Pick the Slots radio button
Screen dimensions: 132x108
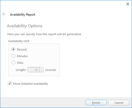point(13,62)
